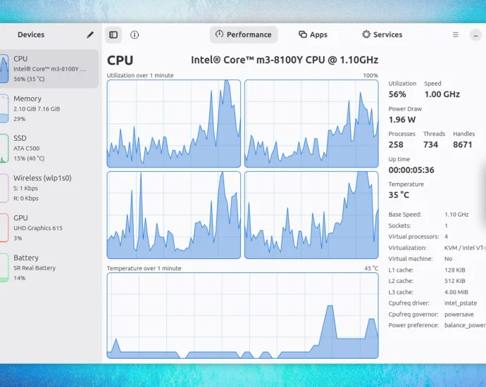Click the first CPU core utilization graph

click(x=174, y=124)
